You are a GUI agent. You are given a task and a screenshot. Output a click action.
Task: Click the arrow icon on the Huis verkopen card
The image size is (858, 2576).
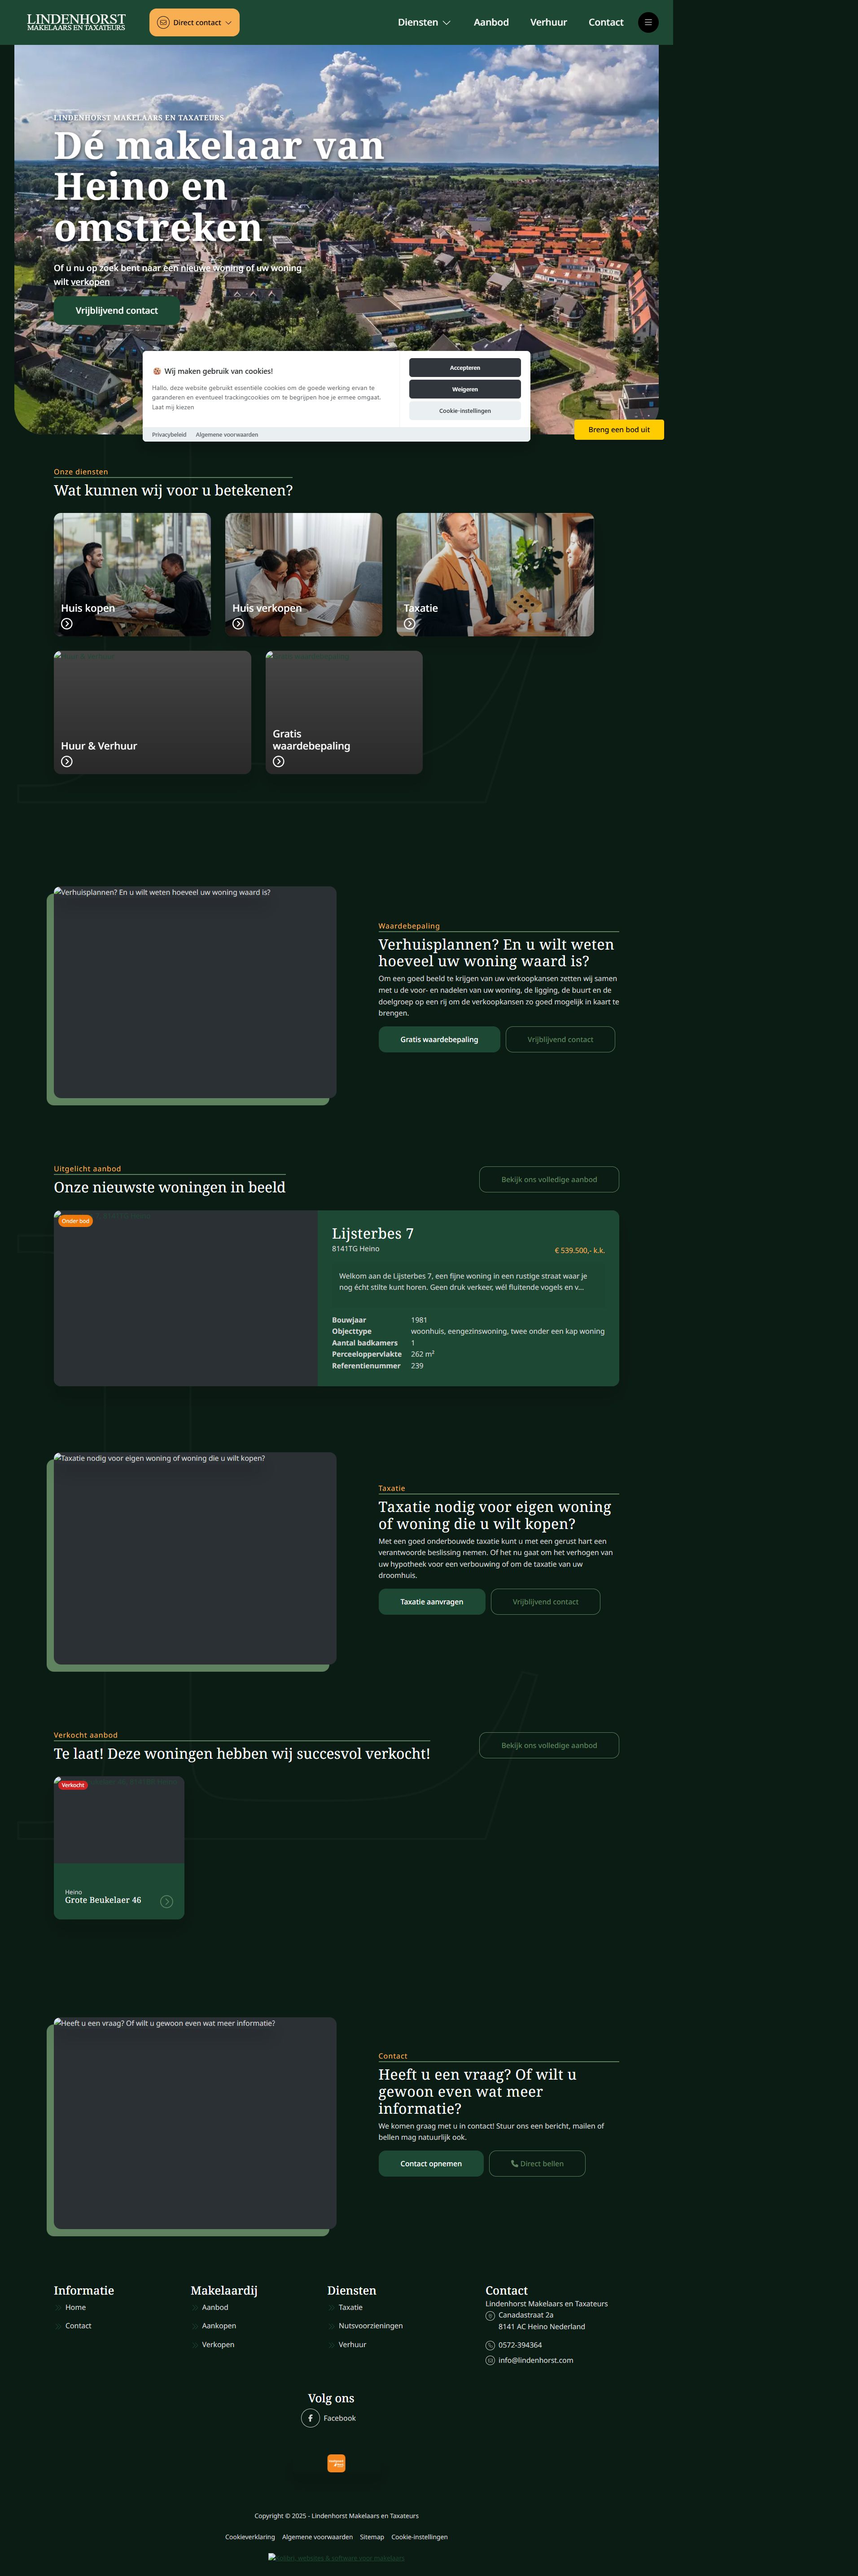coord(238,623)
